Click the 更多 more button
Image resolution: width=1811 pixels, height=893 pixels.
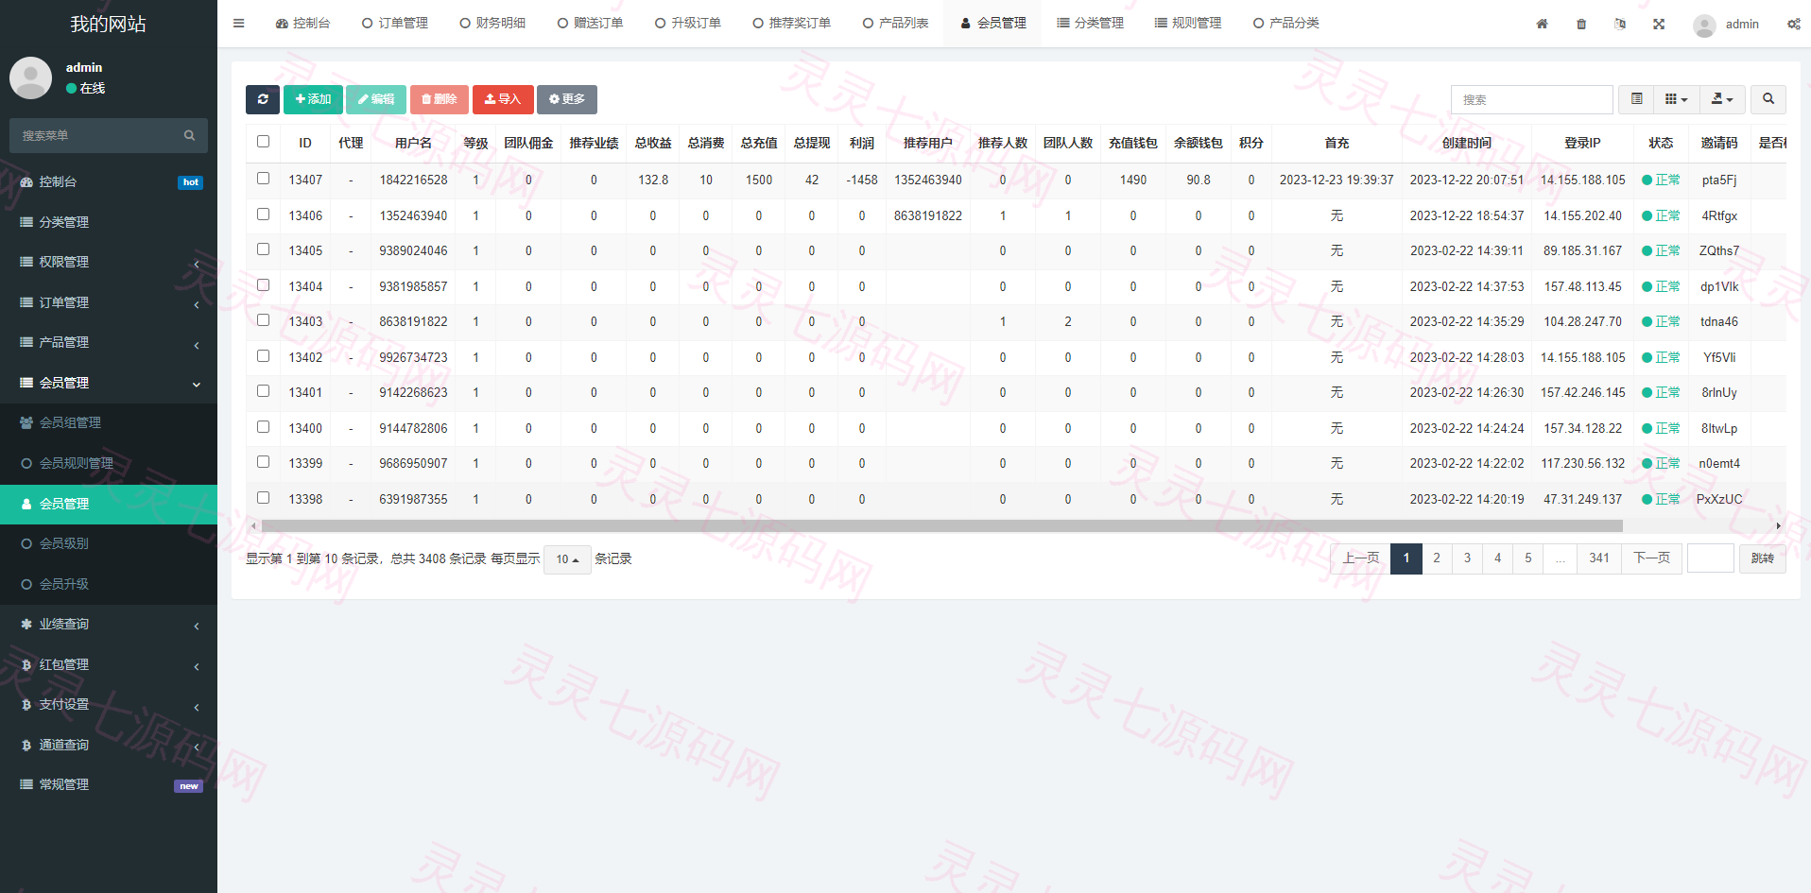[x=567, y=99]
